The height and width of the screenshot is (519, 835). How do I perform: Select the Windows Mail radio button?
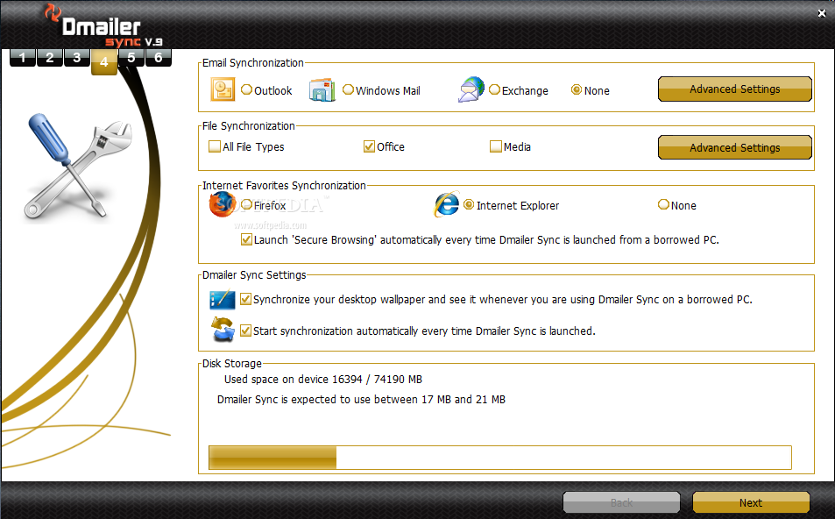tap(348, 89)
